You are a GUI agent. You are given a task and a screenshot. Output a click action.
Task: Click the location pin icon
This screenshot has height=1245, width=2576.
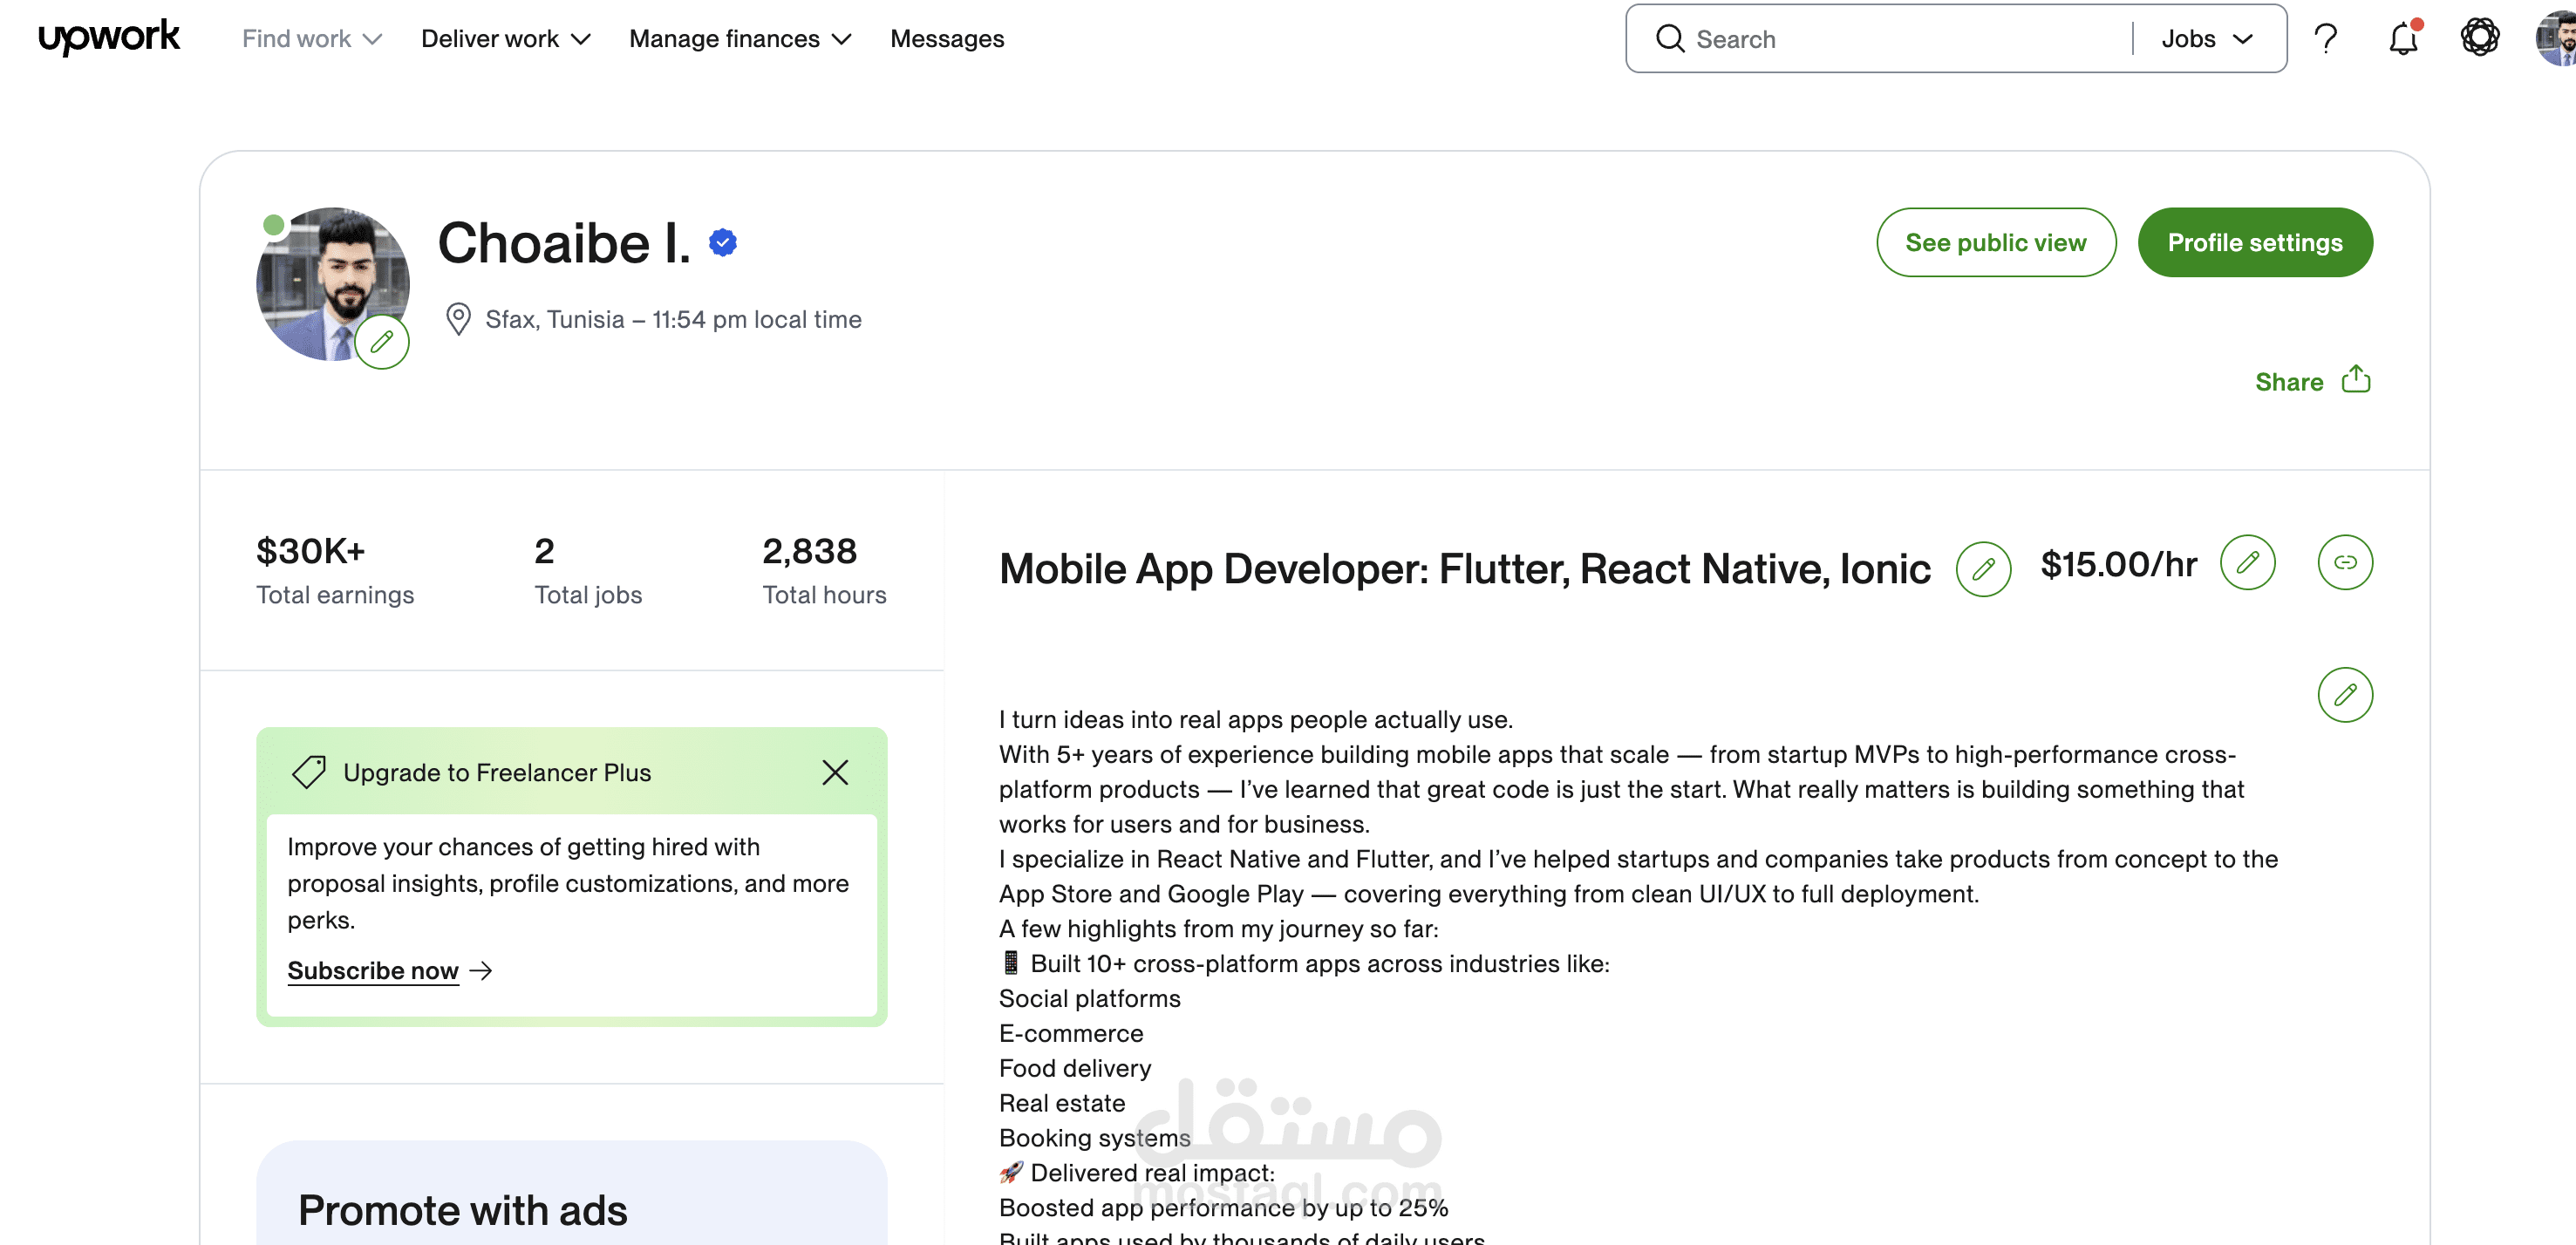[x=458, y=319]
